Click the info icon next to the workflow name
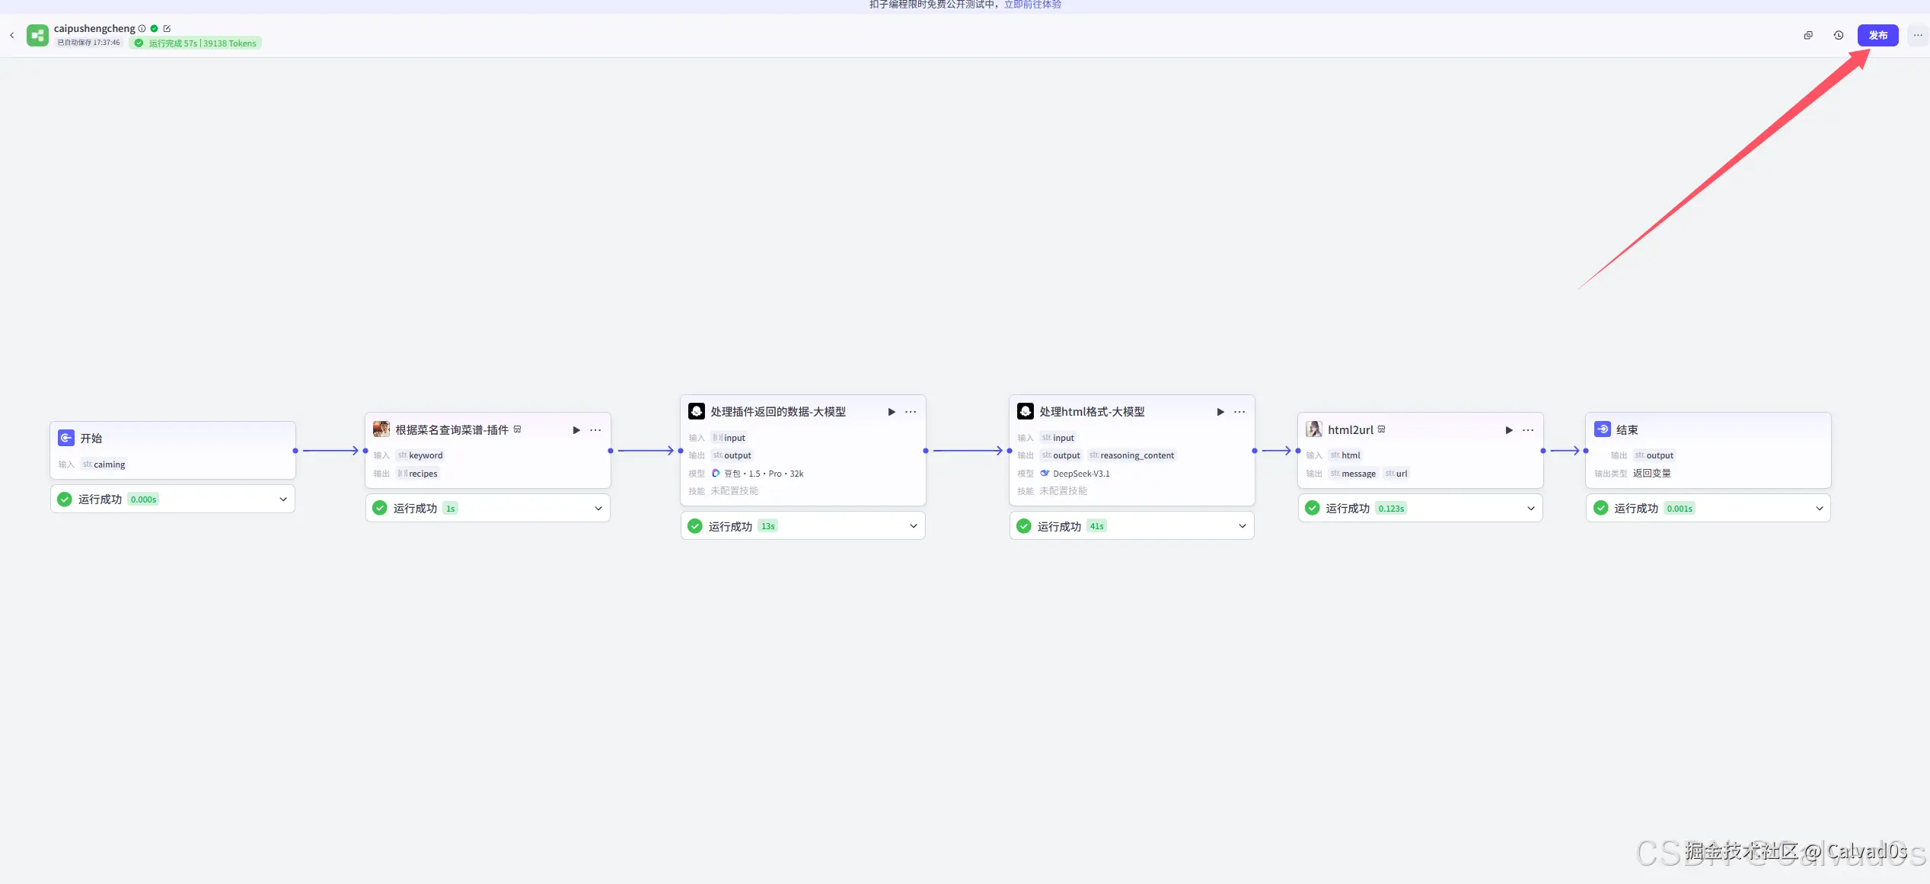This screenshot has width=1930, height=884. tap(142, 29)
